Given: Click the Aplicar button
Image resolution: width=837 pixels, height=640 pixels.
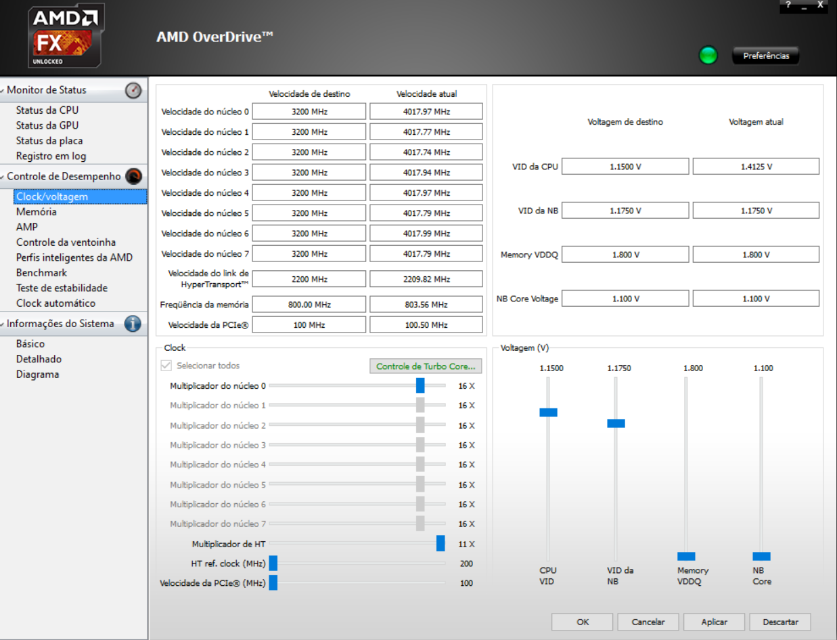Looking at the screenshot, I should click(x=714, y=622).
